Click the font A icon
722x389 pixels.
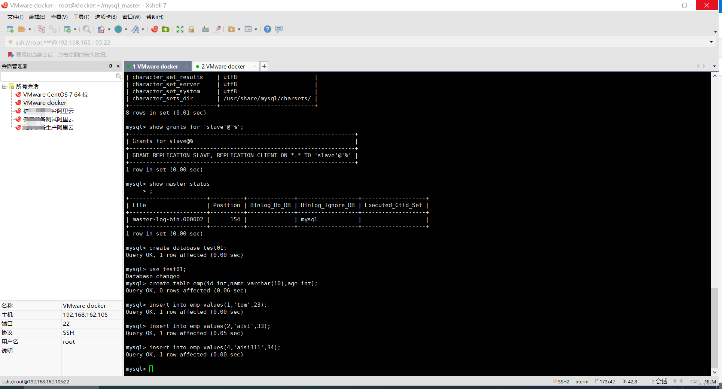point(135,29)
